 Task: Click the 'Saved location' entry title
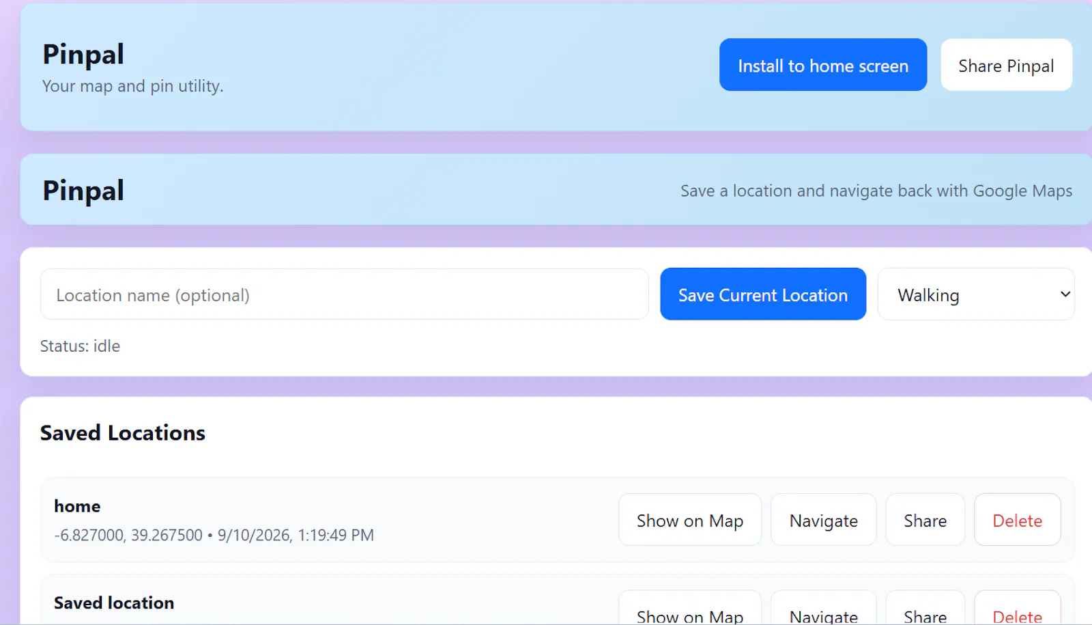[114, 602]
